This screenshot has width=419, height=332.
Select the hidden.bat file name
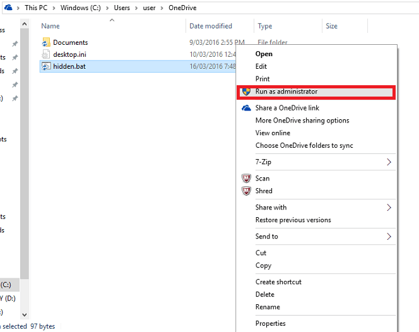[x=69, y=66]
